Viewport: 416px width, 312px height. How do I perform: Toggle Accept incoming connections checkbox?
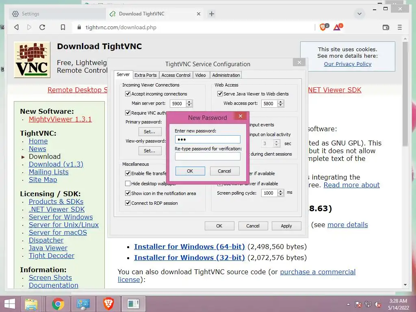pos(128,94)
